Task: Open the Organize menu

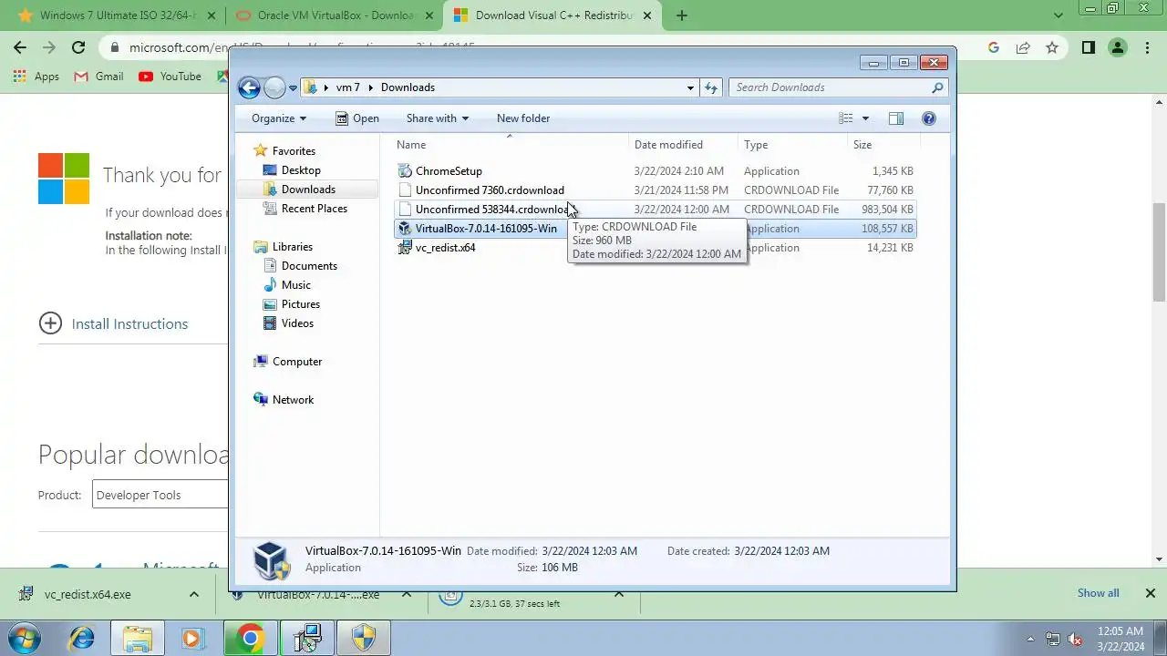Action: 279,118
